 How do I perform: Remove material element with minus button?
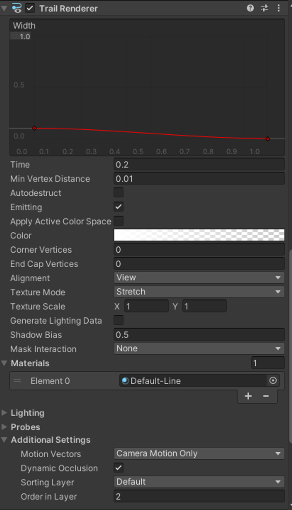[266, 396]
